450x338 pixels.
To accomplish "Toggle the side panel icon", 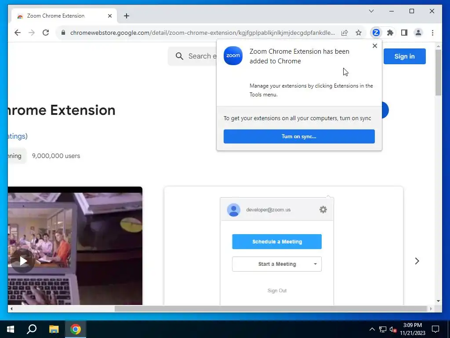I will click(x=404, y=33).
